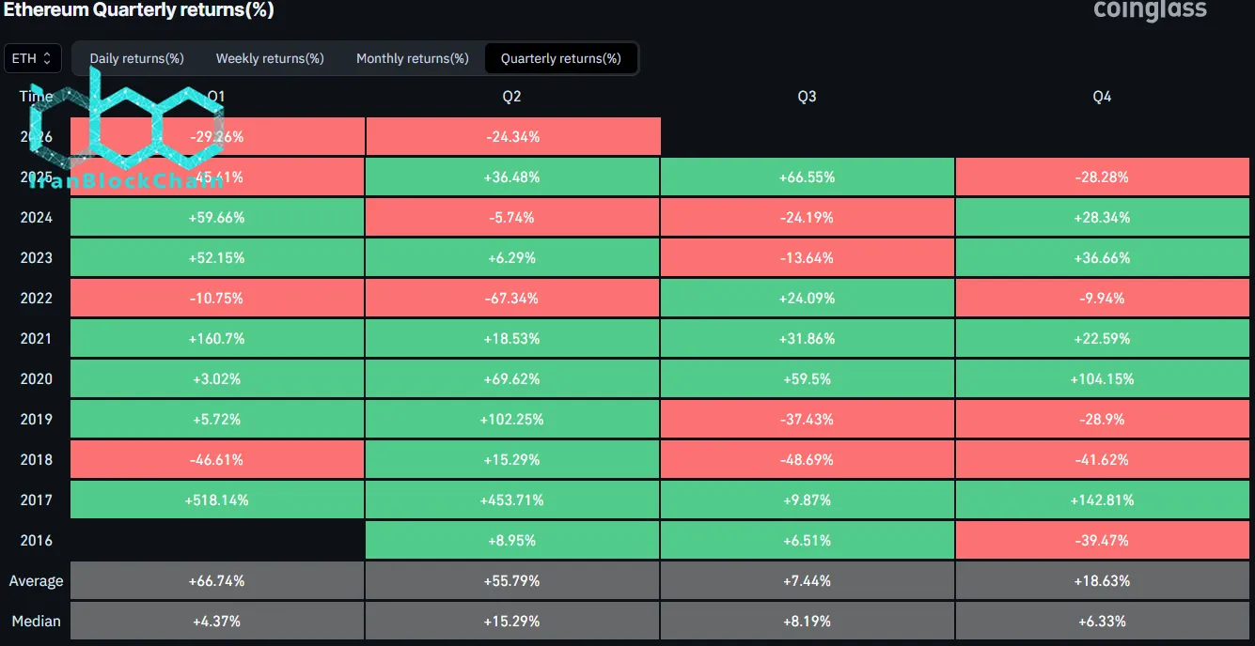Click the +66.55% cell for 2025
1255x646 pixels.
coord(808,177)
